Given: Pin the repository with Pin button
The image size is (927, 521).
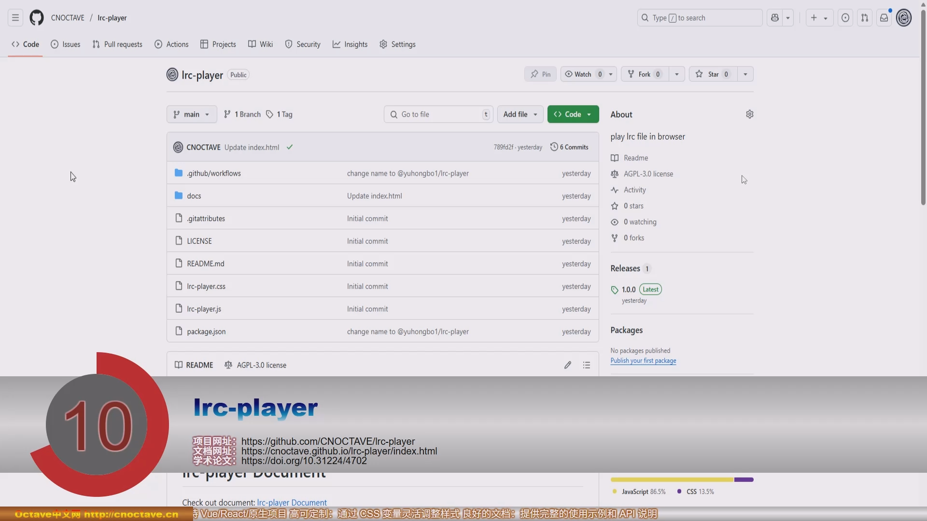Looking at the screenshot, I should (540, 74).
